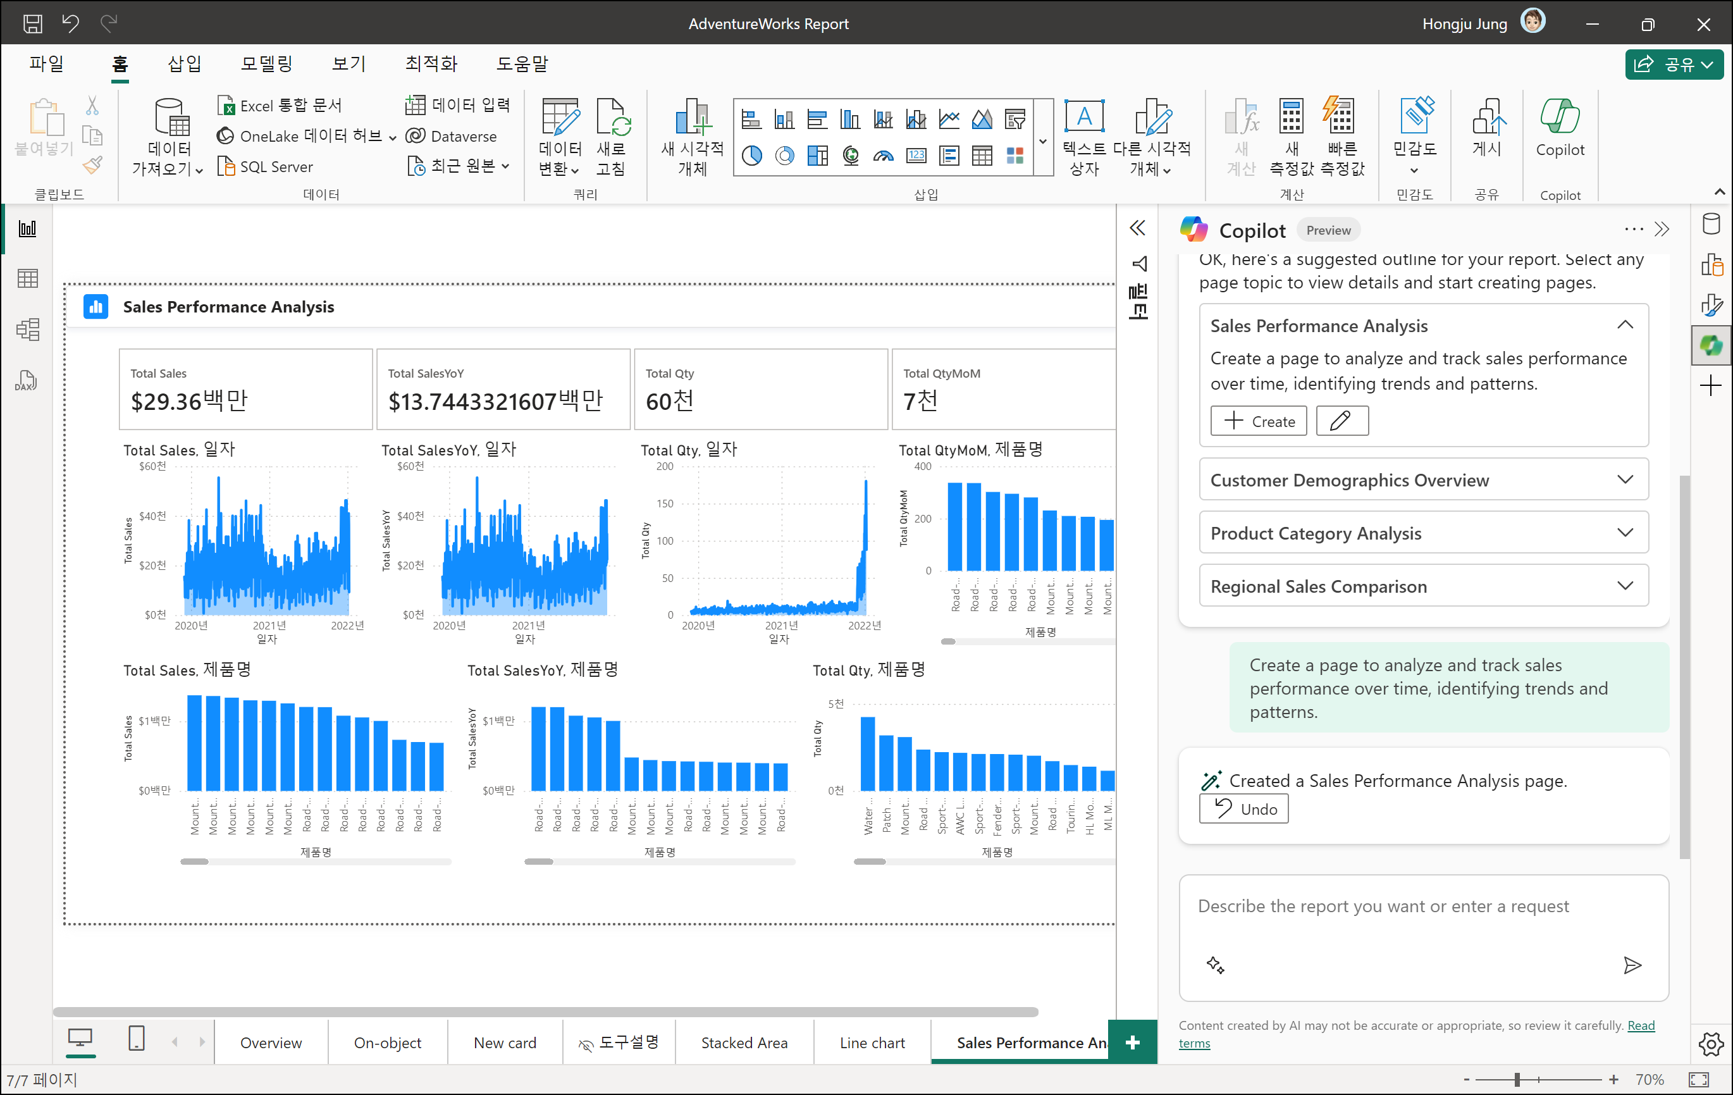Screen dimensions: 1733x1095
Task: Open the visuals gallery dropdown arrow
Action: point(1043,140)
